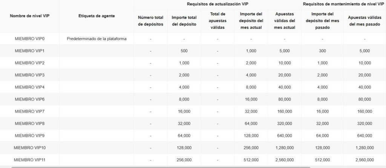Click "Requisitos de mantenimiento de nivel VIP" header

click(343, 4)
